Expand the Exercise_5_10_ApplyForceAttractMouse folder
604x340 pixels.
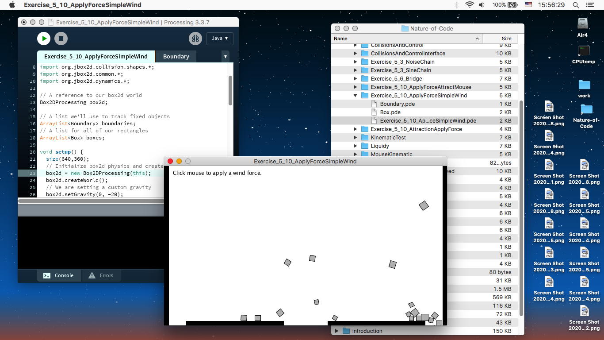[x=355, y=87]
